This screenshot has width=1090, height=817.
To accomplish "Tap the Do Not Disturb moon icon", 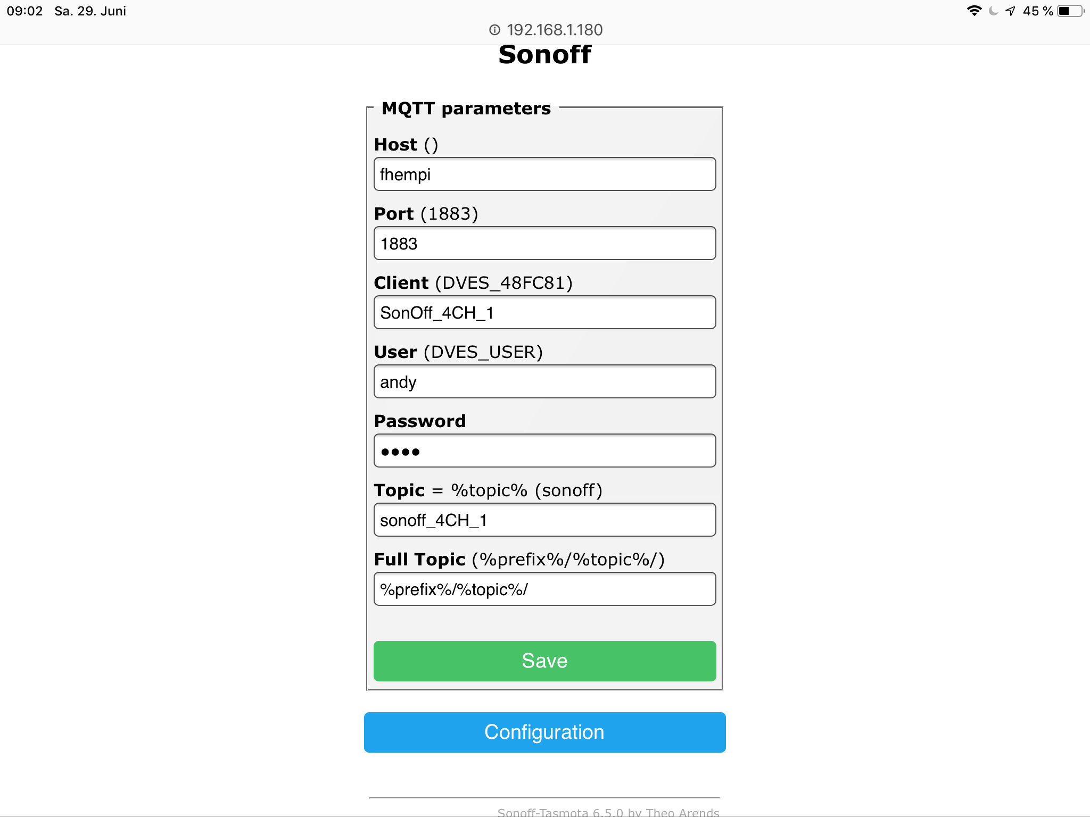I will tap(993, 11).
